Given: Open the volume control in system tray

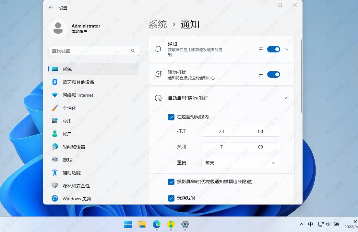Looking at the screenshot, I should [328, 224].
